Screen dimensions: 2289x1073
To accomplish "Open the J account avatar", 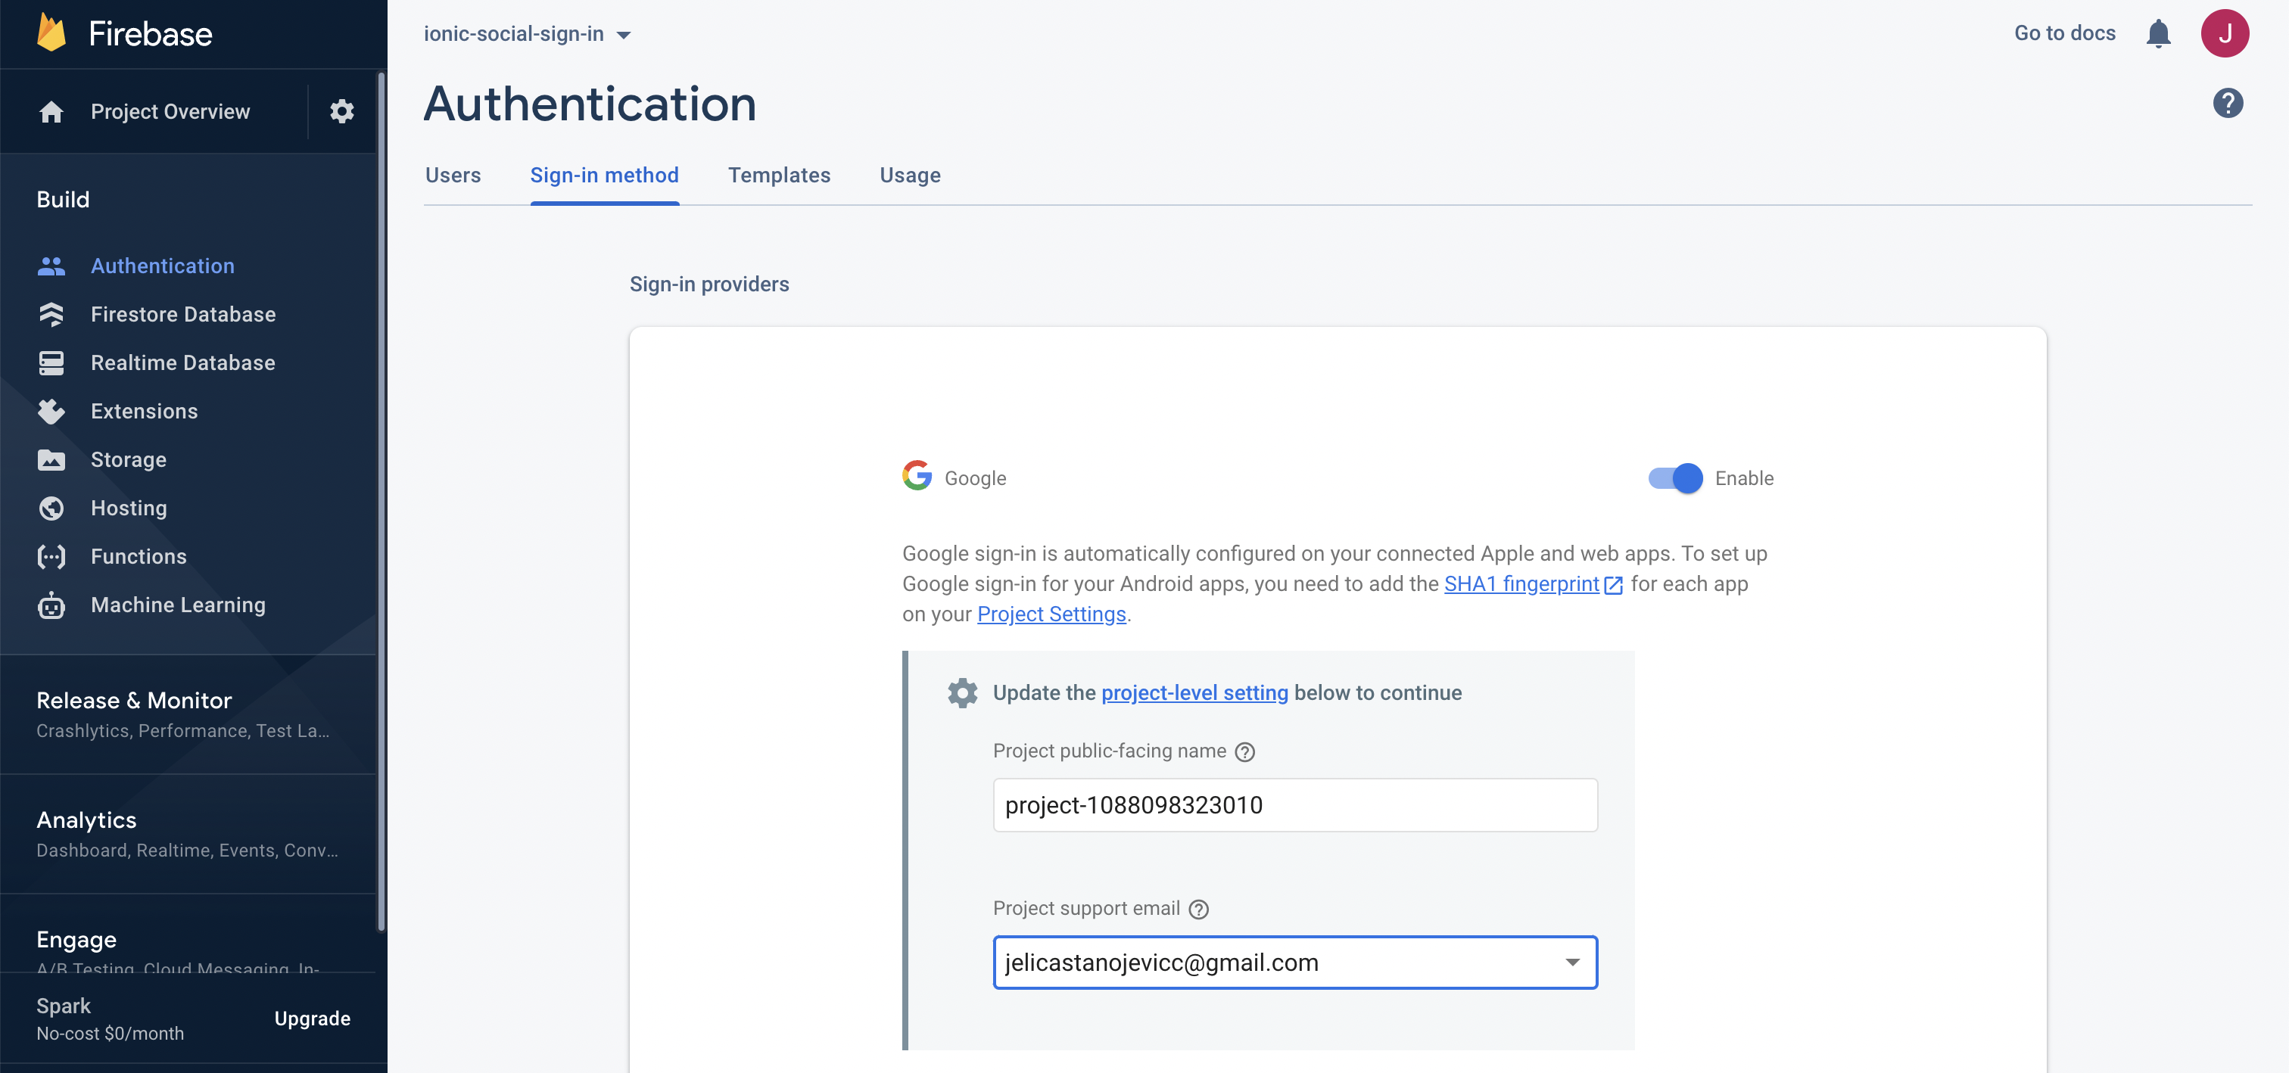I will click(2224, 34).
